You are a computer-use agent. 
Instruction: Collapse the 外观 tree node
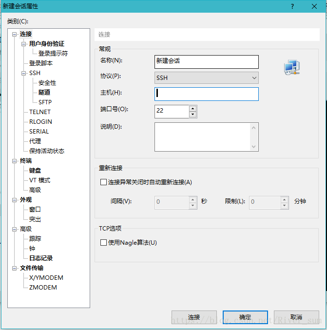[14, 200]
